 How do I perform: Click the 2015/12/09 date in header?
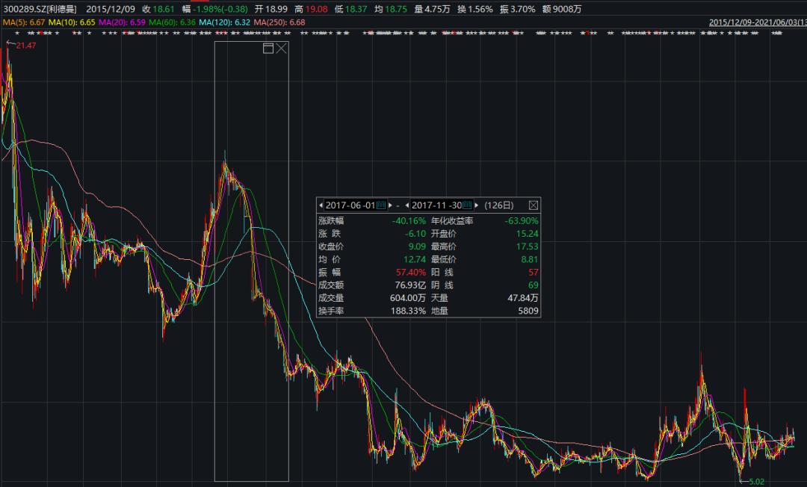[111, 9]
